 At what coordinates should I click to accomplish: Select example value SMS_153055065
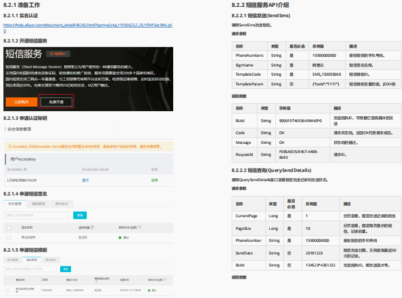pos(327,74)
